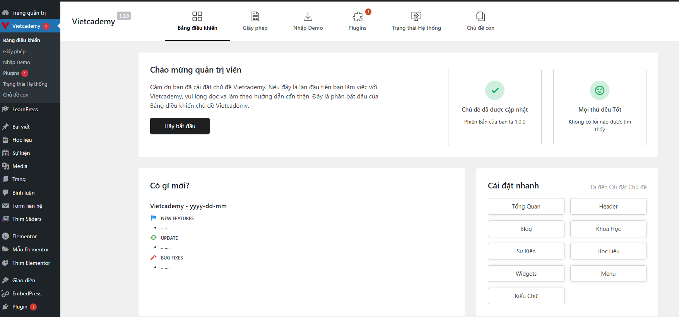This screenshot has height=317, width=679.
Task: Click the Hãy bắt đầu button
Action: point(180,126)
